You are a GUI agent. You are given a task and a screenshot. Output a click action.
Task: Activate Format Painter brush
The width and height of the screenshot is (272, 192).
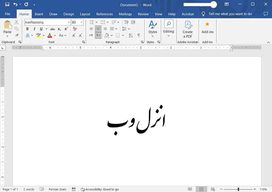(x=17, y=35)
